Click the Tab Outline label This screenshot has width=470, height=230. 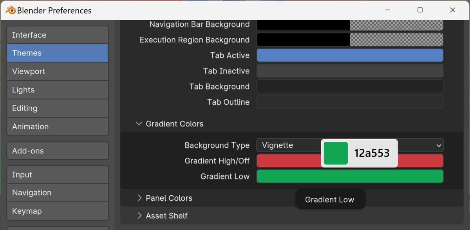tap(228, 102)
